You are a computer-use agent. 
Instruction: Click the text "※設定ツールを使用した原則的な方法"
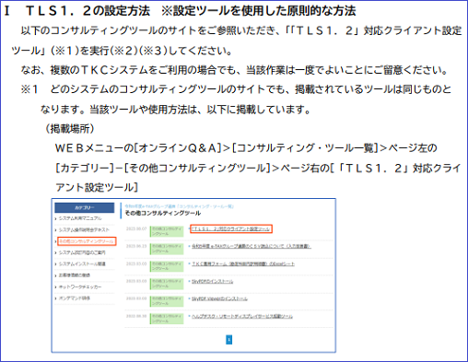259,11
